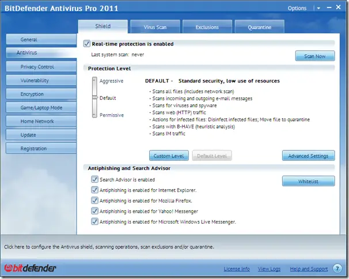Click 'Scans with B-HAVE (heuristic analysis)' line

tap(192, 127)
